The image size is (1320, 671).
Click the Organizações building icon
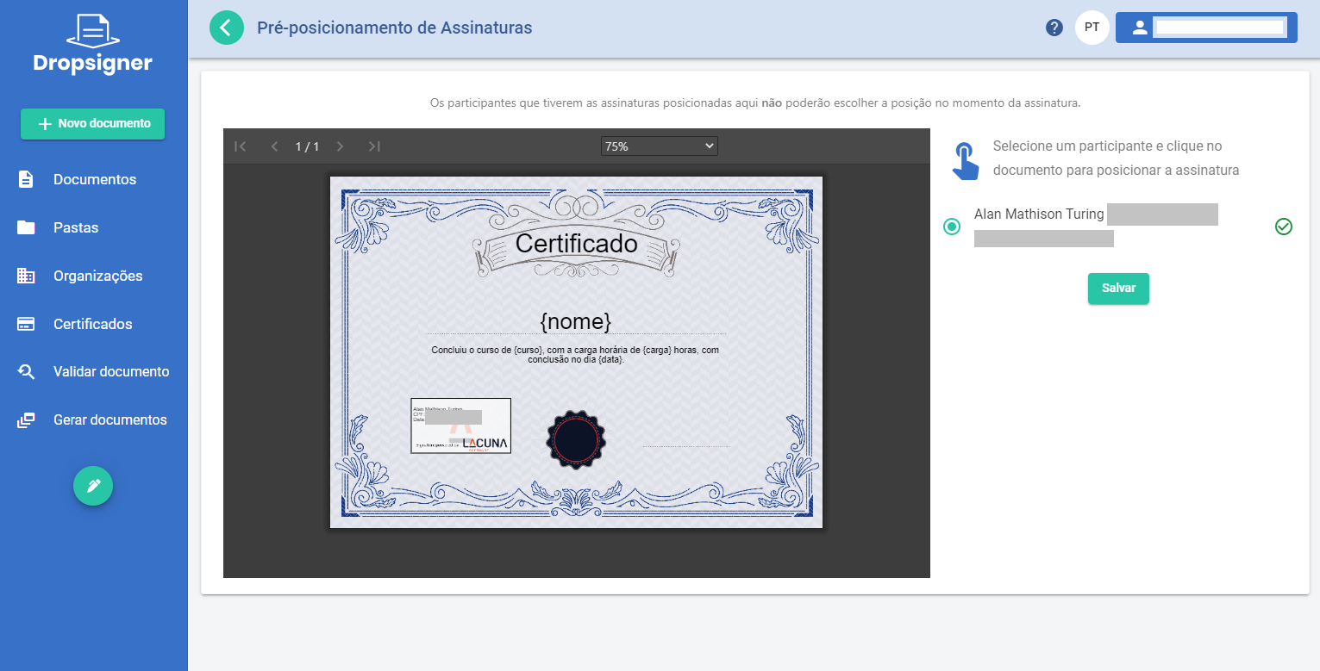coord(26,276)
